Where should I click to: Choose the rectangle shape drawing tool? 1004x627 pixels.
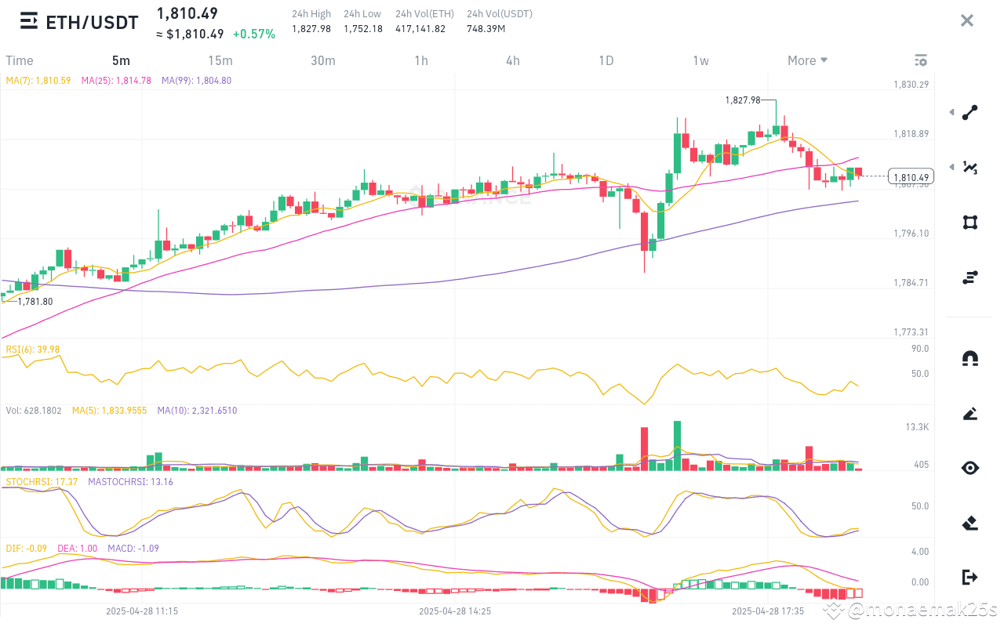[970, 223]
